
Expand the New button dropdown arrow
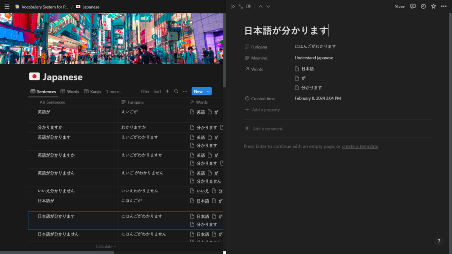208,91
